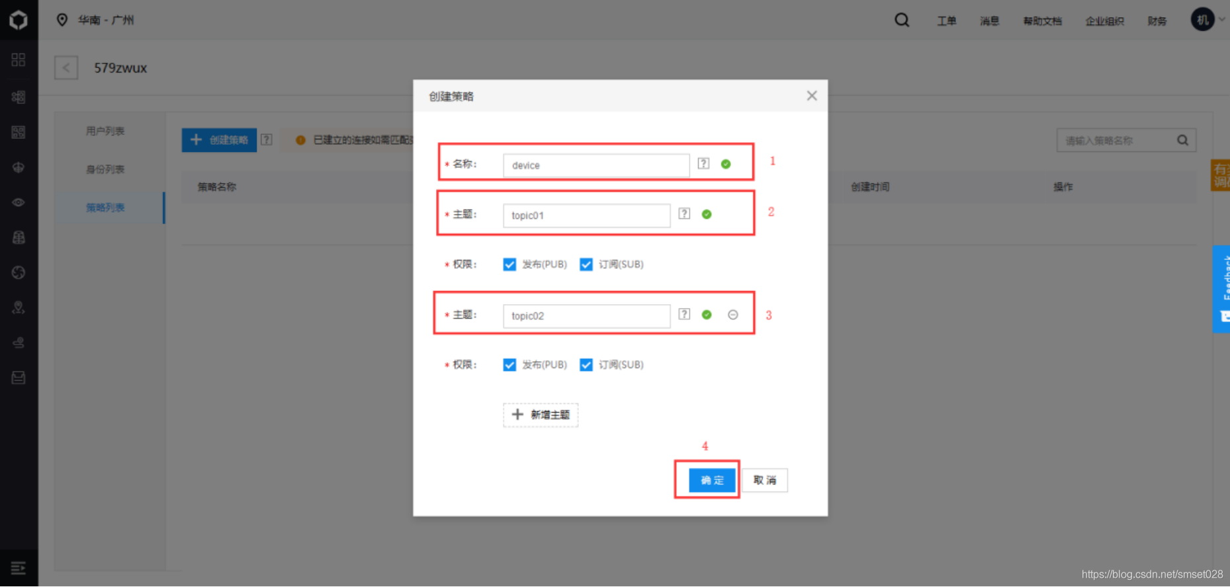This screenshot has height=587, width=1230.
Task: Click help icon next to 创建策略 button
Action: [267, 139]
